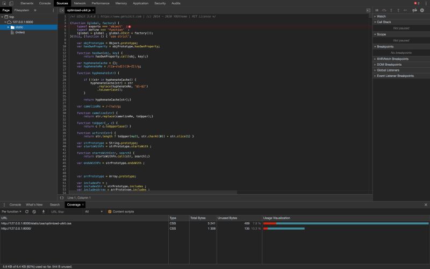This screenshot has height=269, width=430.
Task: Show more navigator tabs chevron
Action: pyautogui.click(x=35, y=10)
